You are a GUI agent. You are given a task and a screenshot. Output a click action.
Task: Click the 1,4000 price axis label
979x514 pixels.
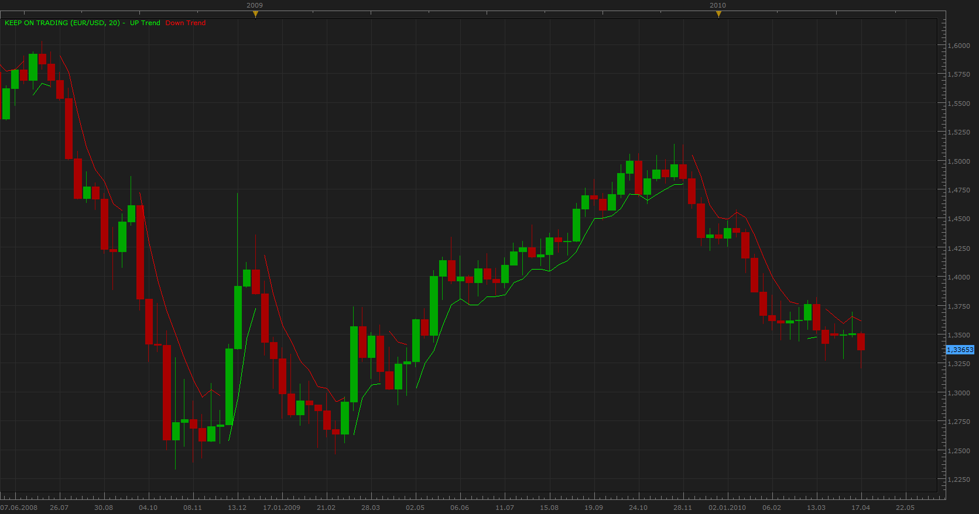[x=959, y=277]
